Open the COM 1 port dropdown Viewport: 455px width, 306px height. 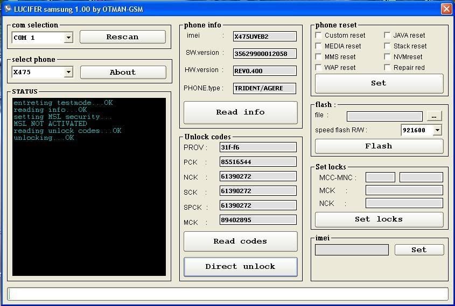[68, 38]
